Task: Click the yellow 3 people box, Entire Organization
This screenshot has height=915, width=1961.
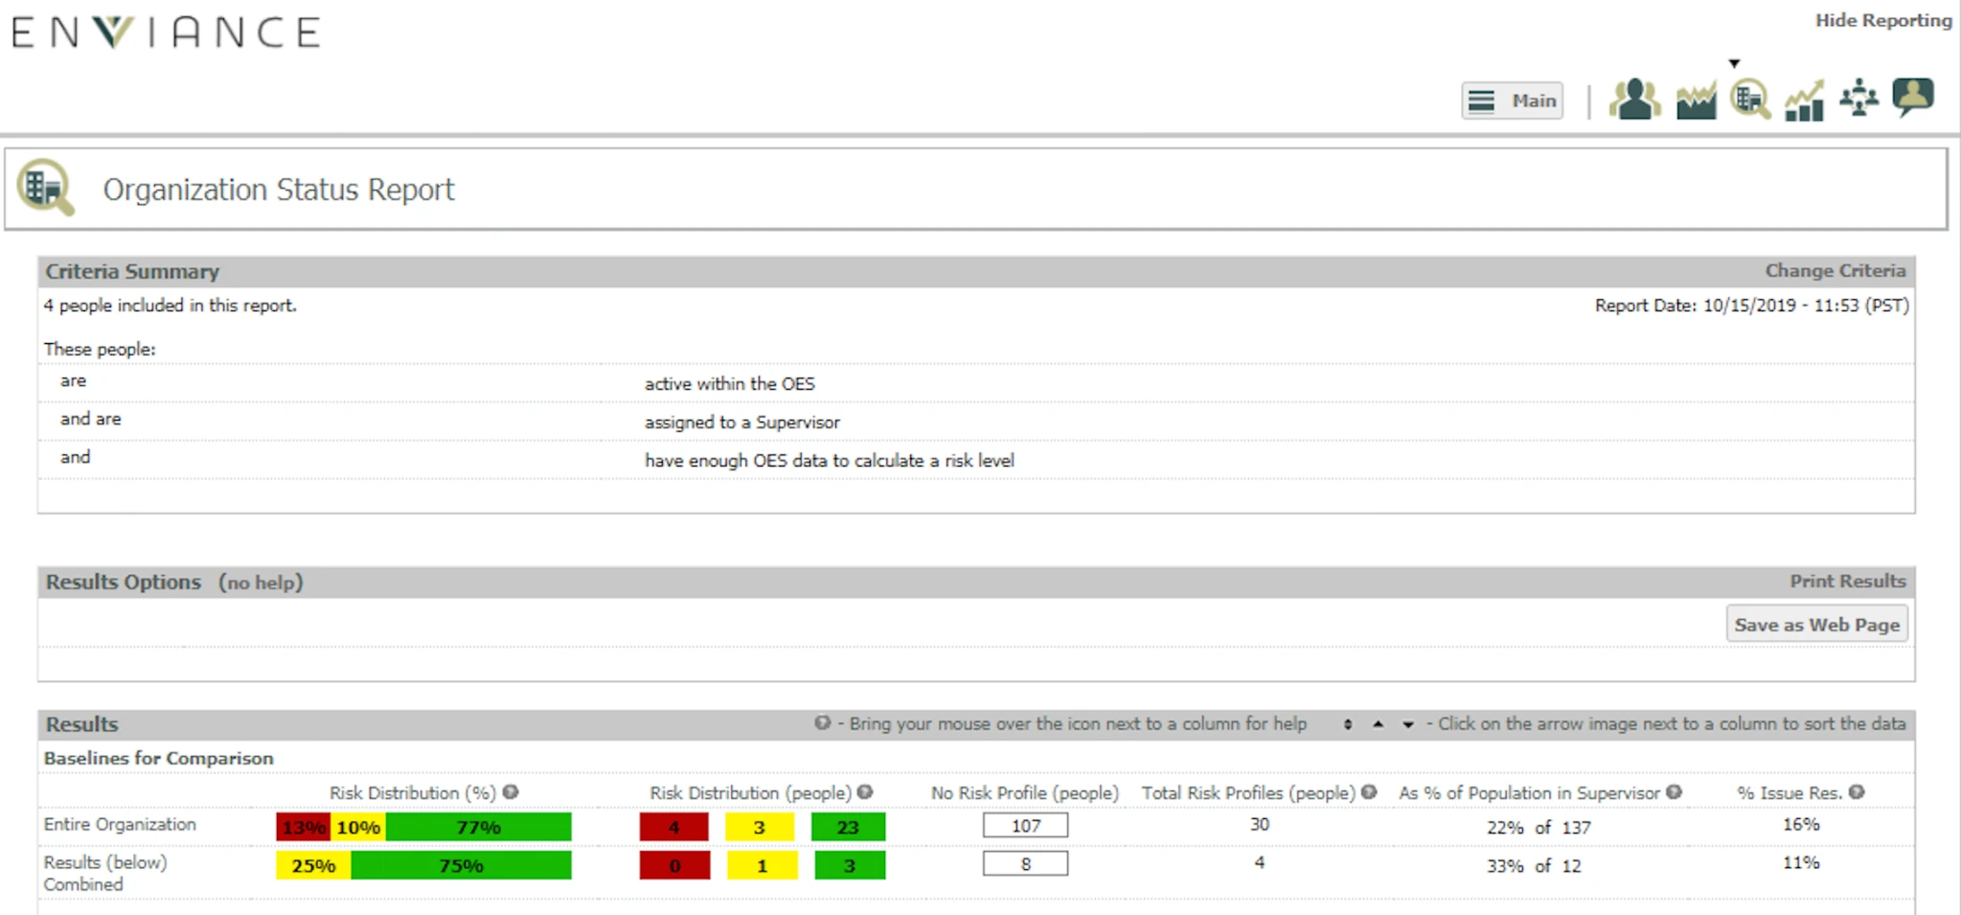Action: tap(760, 827)
